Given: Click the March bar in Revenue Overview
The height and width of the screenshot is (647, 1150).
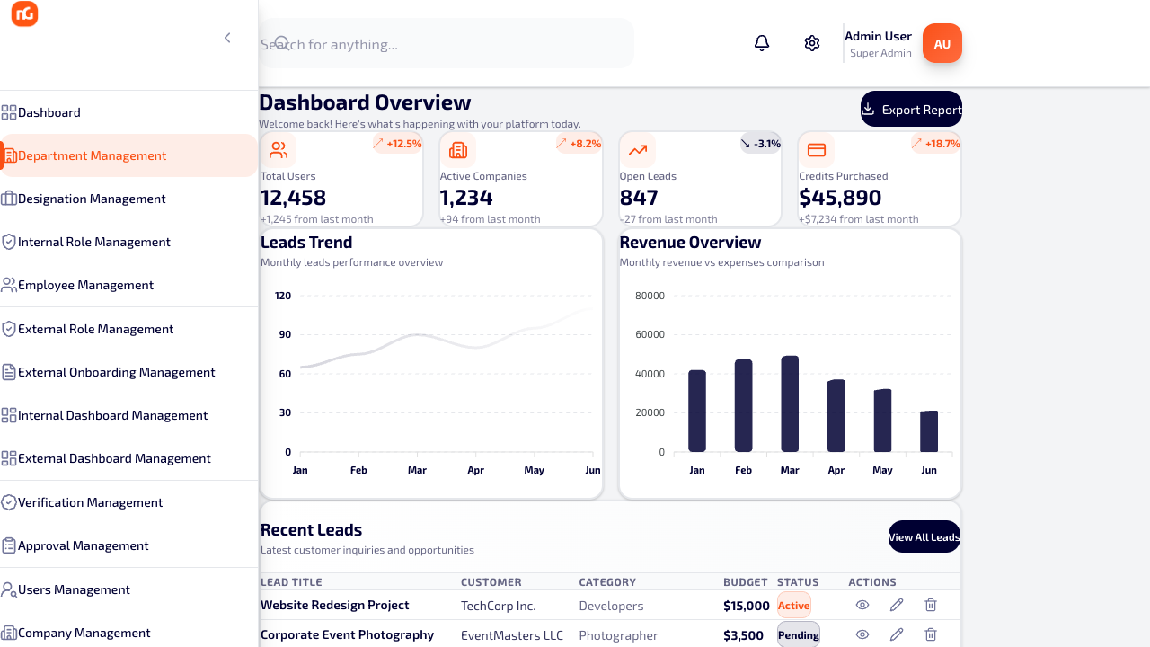Looking at the screenshot, I should pyautogui.click(x=790, y=404).
